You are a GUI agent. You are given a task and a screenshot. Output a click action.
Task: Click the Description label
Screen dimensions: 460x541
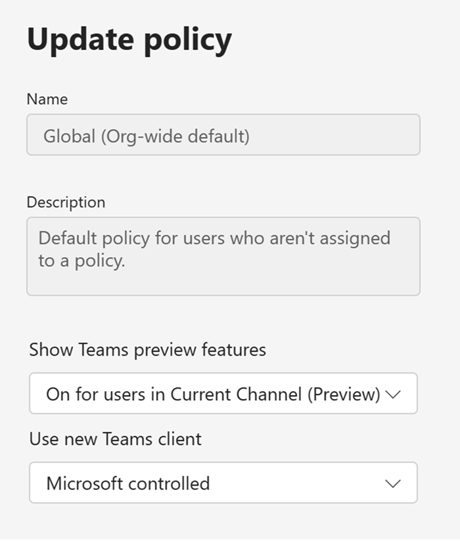[66, 202]
